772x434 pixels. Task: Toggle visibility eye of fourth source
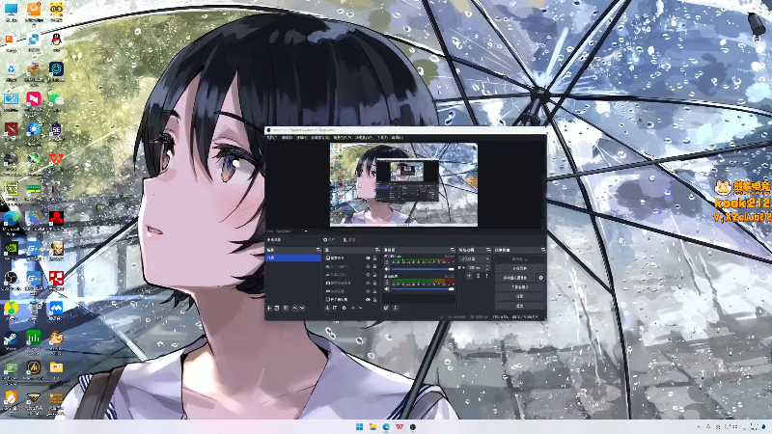pyautogui.click(x=368, y=283)
